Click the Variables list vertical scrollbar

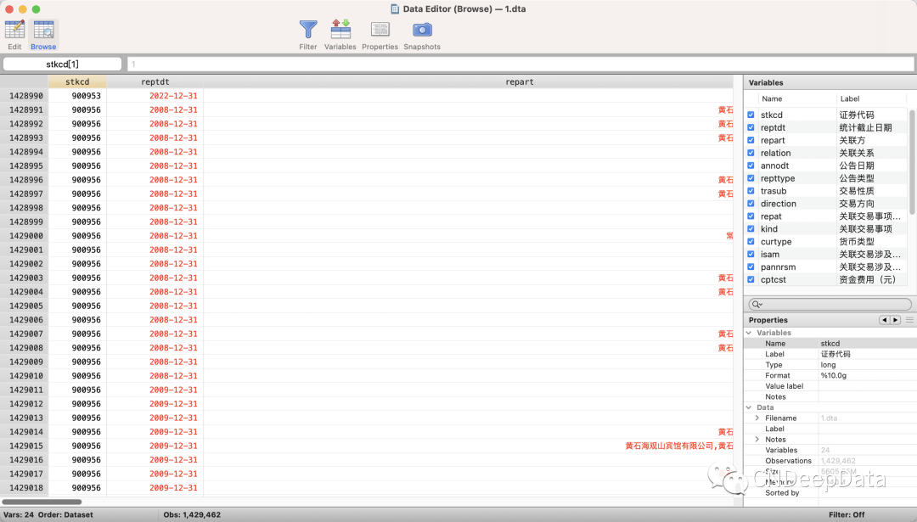click(912, 161)
